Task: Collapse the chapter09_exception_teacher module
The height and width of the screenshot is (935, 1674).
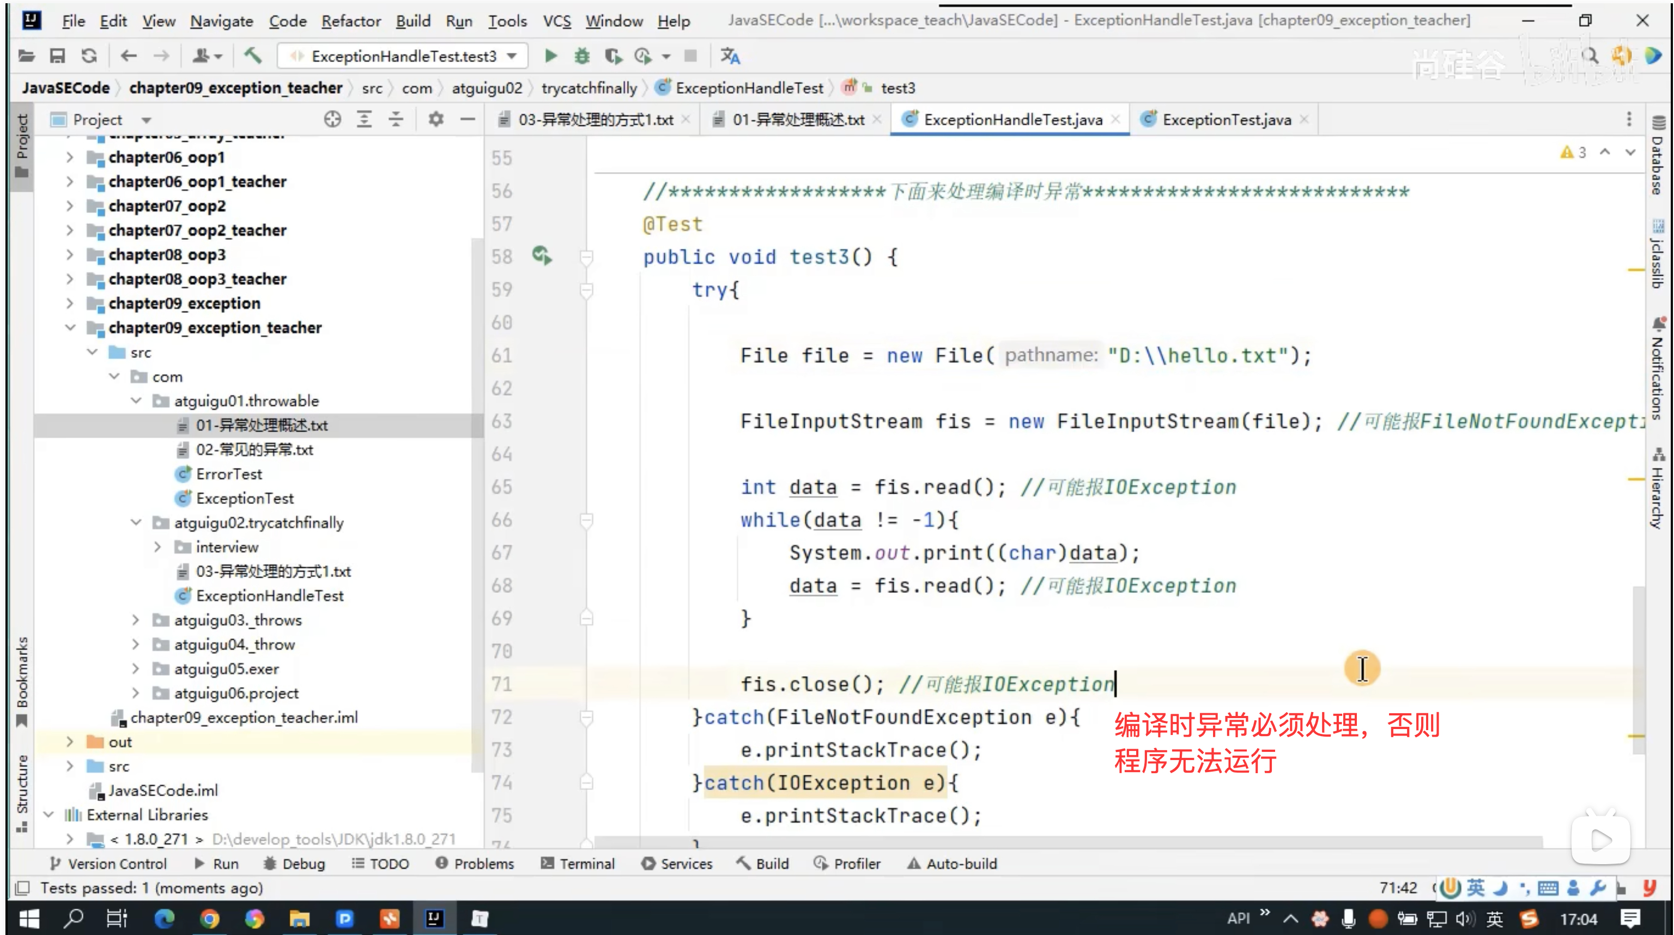Action: tap(70, 327)
